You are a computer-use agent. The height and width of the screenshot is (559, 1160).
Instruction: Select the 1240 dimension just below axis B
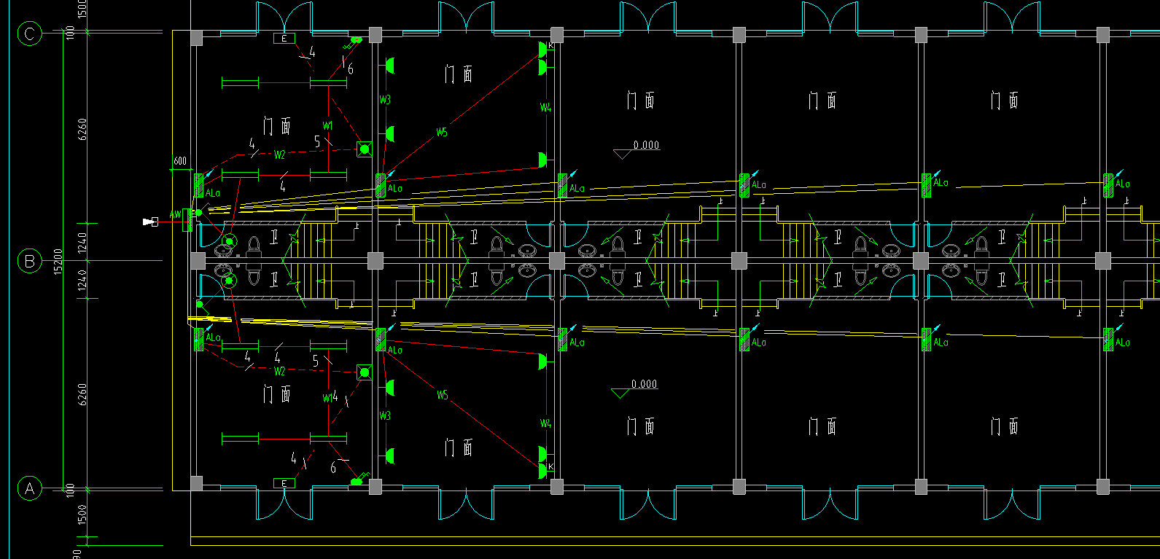[82, 279]
